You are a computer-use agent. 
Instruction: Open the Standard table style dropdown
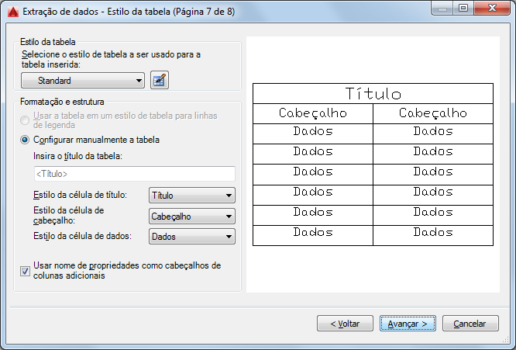coord(83,80)
